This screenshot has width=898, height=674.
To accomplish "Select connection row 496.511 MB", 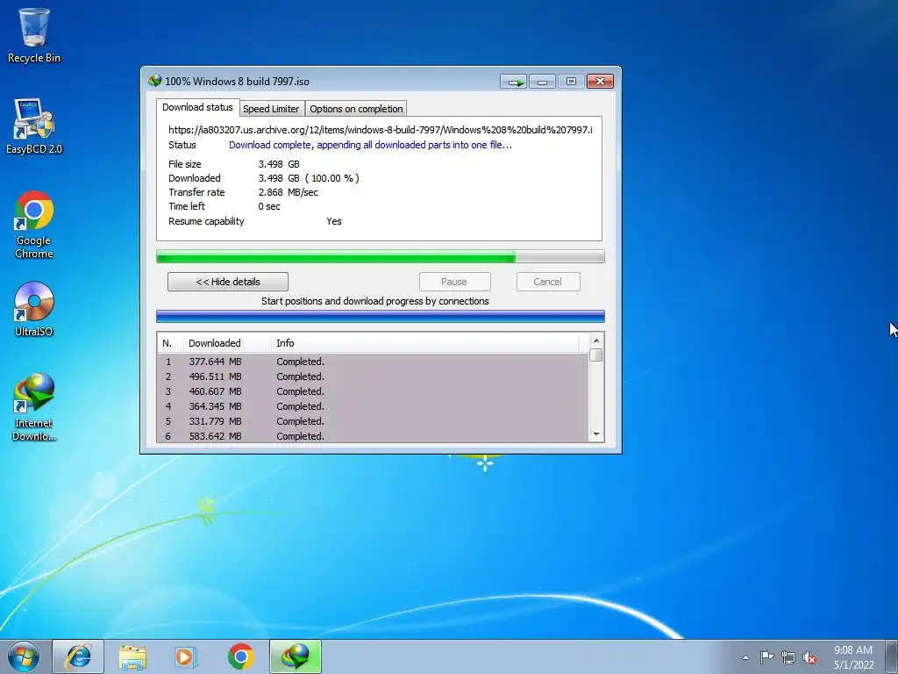I will click(x=373, y=376).
